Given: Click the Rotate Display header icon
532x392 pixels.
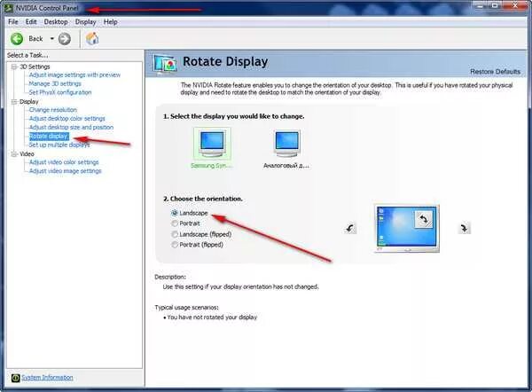Looking at the screenshot, I should pos(165,64).
